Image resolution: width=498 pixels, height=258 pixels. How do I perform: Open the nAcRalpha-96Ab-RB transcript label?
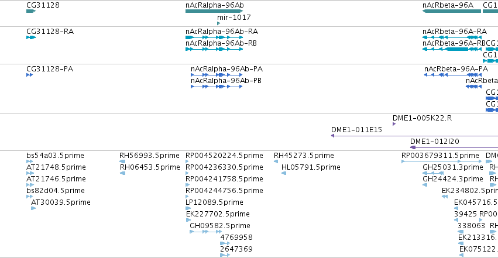point(221,43)
